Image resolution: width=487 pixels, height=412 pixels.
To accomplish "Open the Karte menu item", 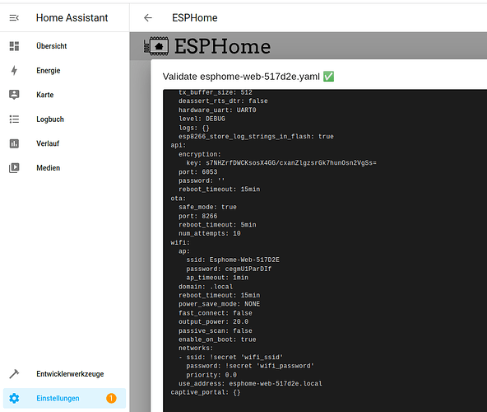I will point(65,95).
